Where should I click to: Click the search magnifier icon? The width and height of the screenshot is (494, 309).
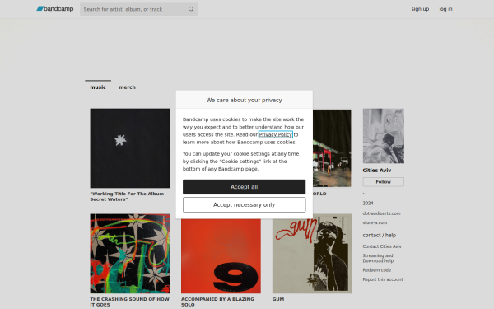pyautogui.click(x=191, y=9)
